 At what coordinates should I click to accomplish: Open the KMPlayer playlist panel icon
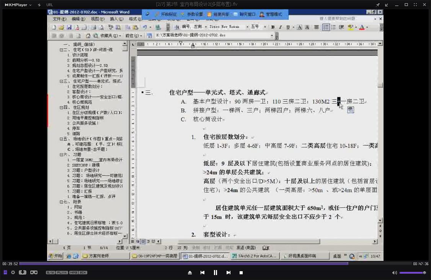point(5,272)
